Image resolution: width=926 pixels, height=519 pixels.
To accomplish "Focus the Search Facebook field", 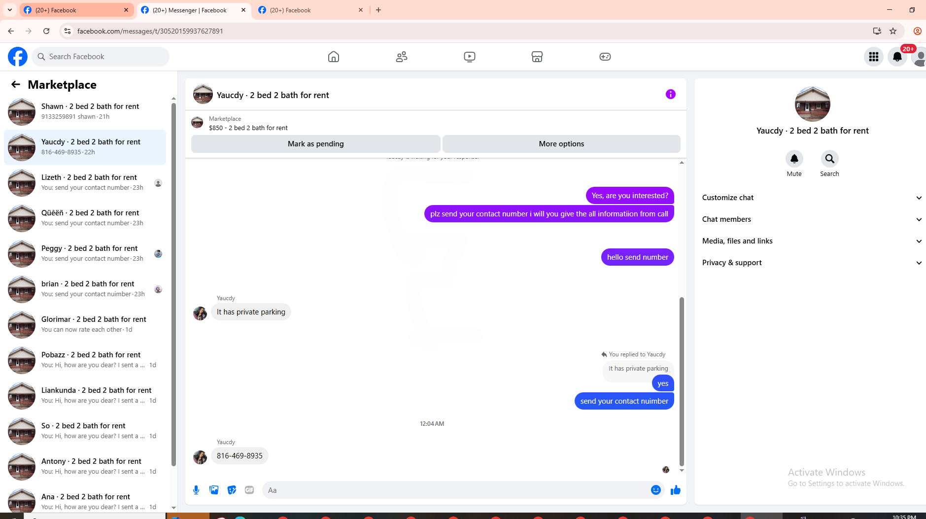I will coord(101,57).
